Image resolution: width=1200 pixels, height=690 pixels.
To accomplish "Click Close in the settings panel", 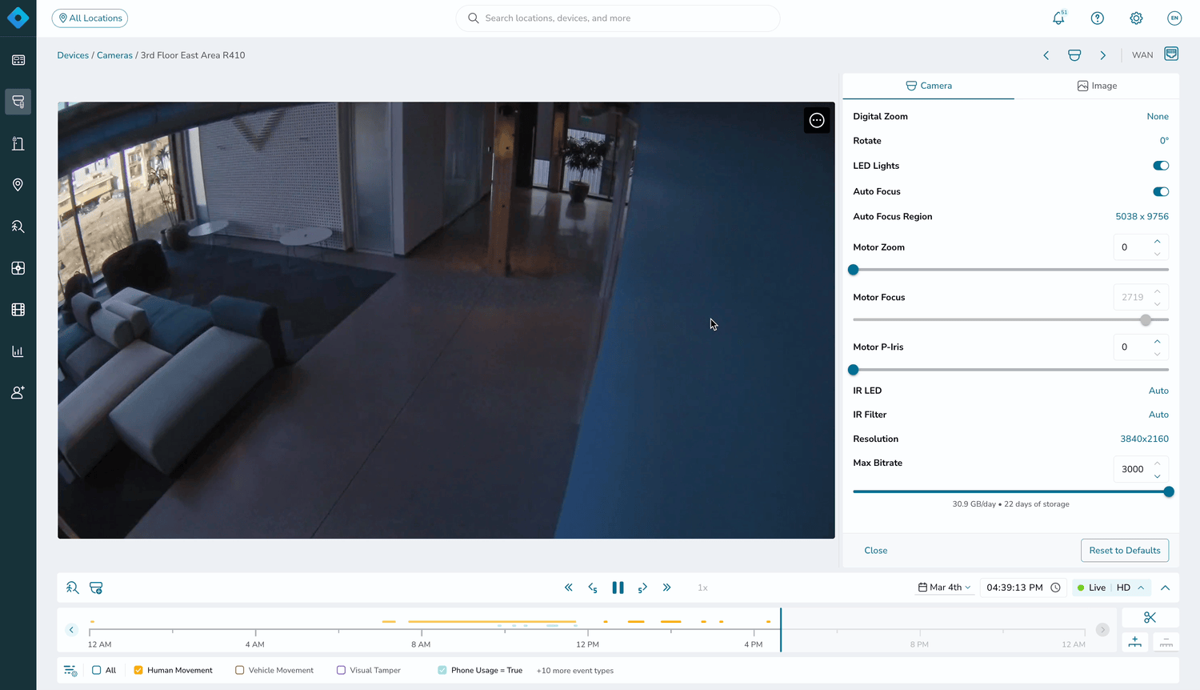I will click(x=875, y=551).
